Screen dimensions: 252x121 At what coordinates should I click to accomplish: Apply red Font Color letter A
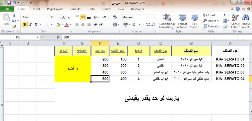coord(67,25)
